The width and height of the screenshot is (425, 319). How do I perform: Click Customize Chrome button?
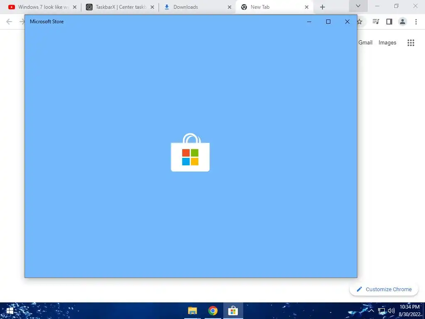click(384, 289)
